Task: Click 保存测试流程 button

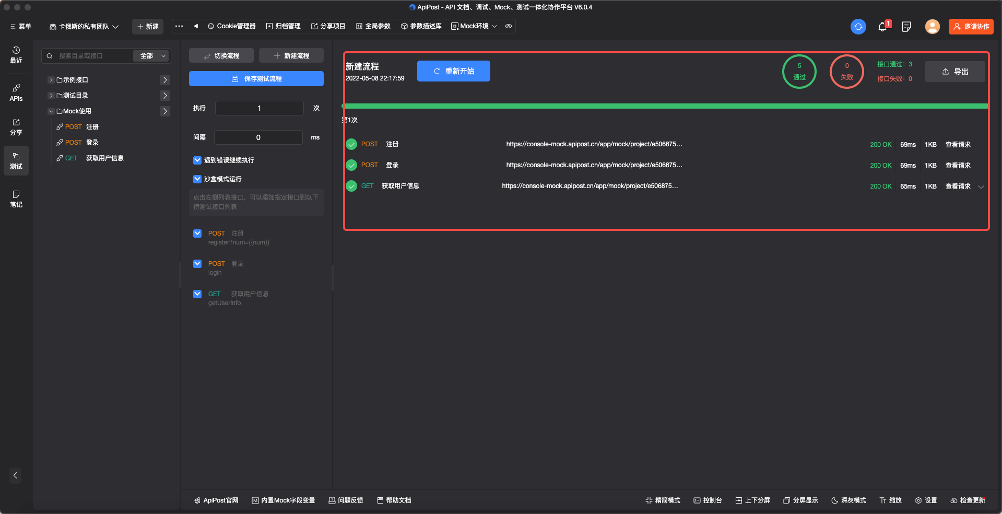Action: coord(256,79)
